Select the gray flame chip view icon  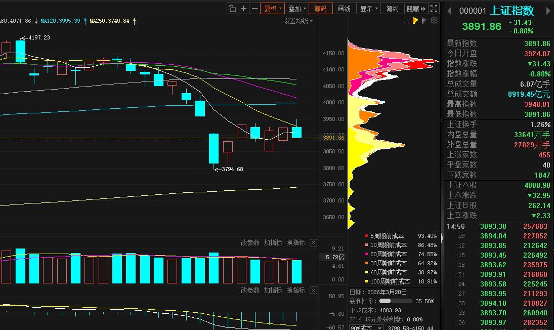pyautogui.click(x=424, y=21)
